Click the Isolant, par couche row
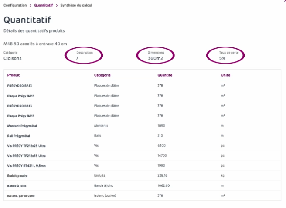 coord(21,196)
